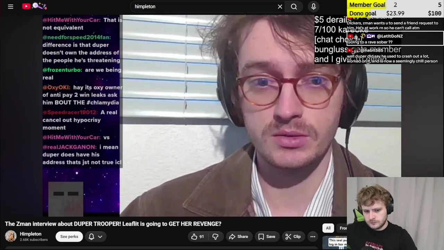
Task: Open the Himpleton channel name link
Action: tap(31, 234)
